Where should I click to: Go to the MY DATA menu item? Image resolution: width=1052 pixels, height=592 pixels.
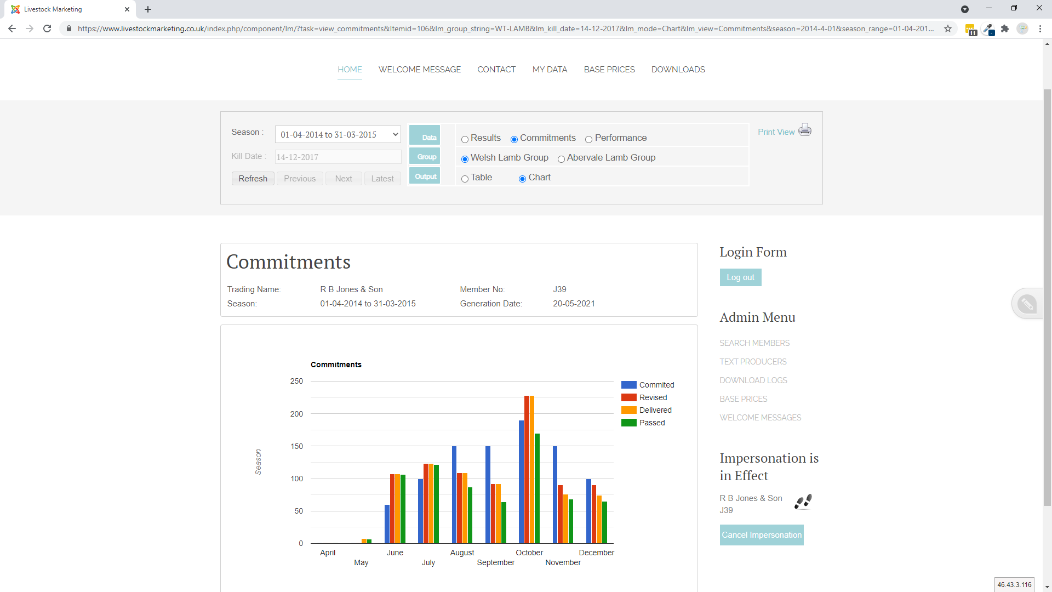[x=550, y=70]
